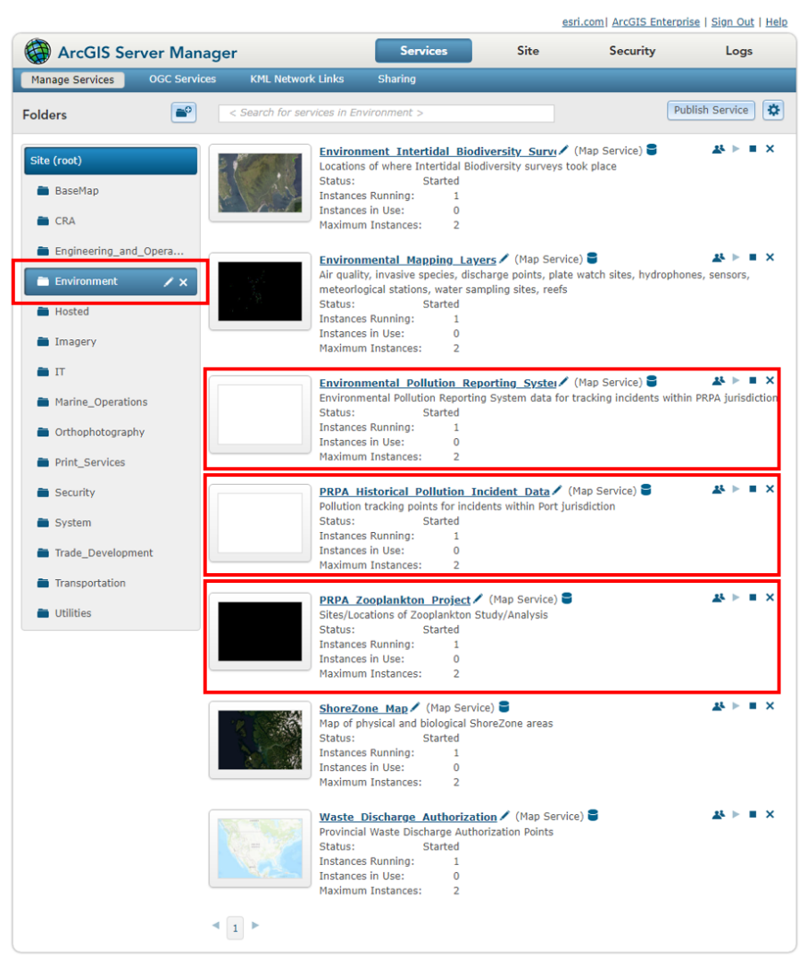Viewport: 807px width, 964px height.
Task: Open the PRPA_Zooplankton_Project service link
Action: (395, 600)
